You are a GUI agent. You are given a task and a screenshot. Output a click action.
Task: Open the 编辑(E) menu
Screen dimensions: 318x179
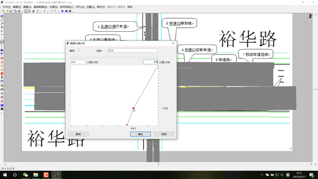pyautogui.click(x=17, y=7)
